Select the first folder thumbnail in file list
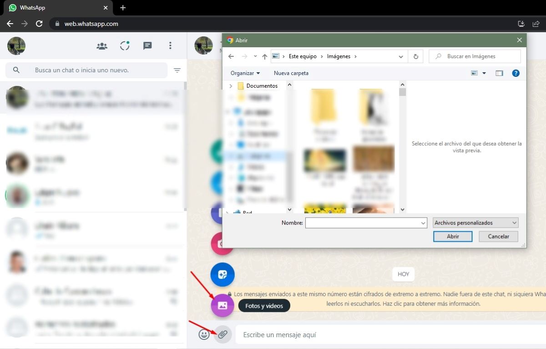This screenshot has width=546, height=349. (x=325, y=106)
